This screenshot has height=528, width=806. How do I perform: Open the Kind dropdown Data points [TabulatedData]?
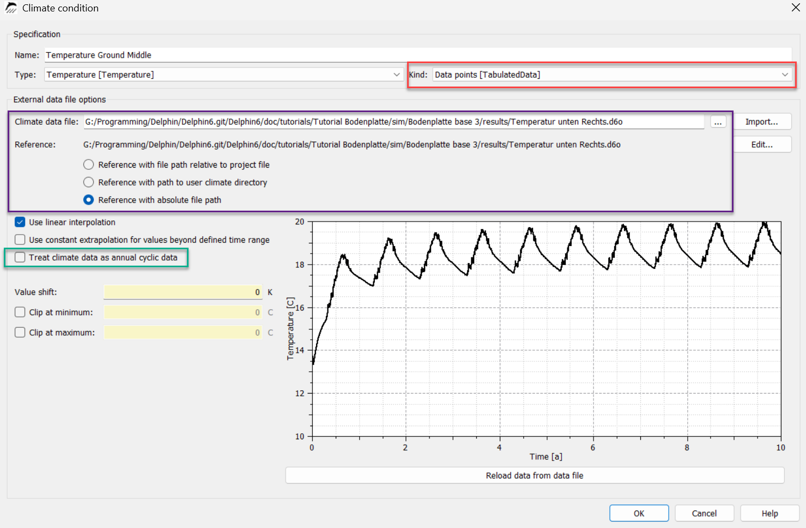click(x=613, y=75)
